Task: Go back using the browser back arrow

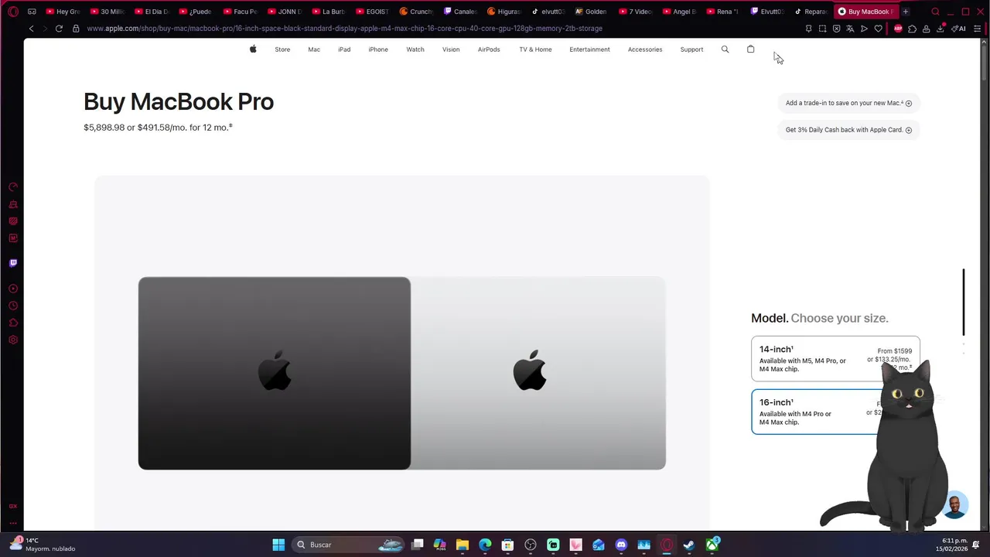Action: pos(31,29)
